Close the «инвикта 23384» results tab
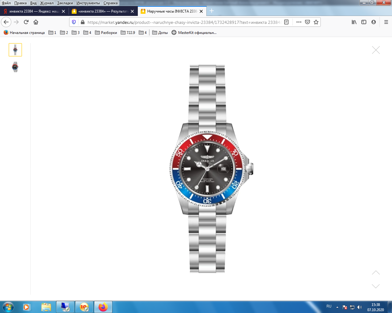Screen dimensions: 392x313 132,11
